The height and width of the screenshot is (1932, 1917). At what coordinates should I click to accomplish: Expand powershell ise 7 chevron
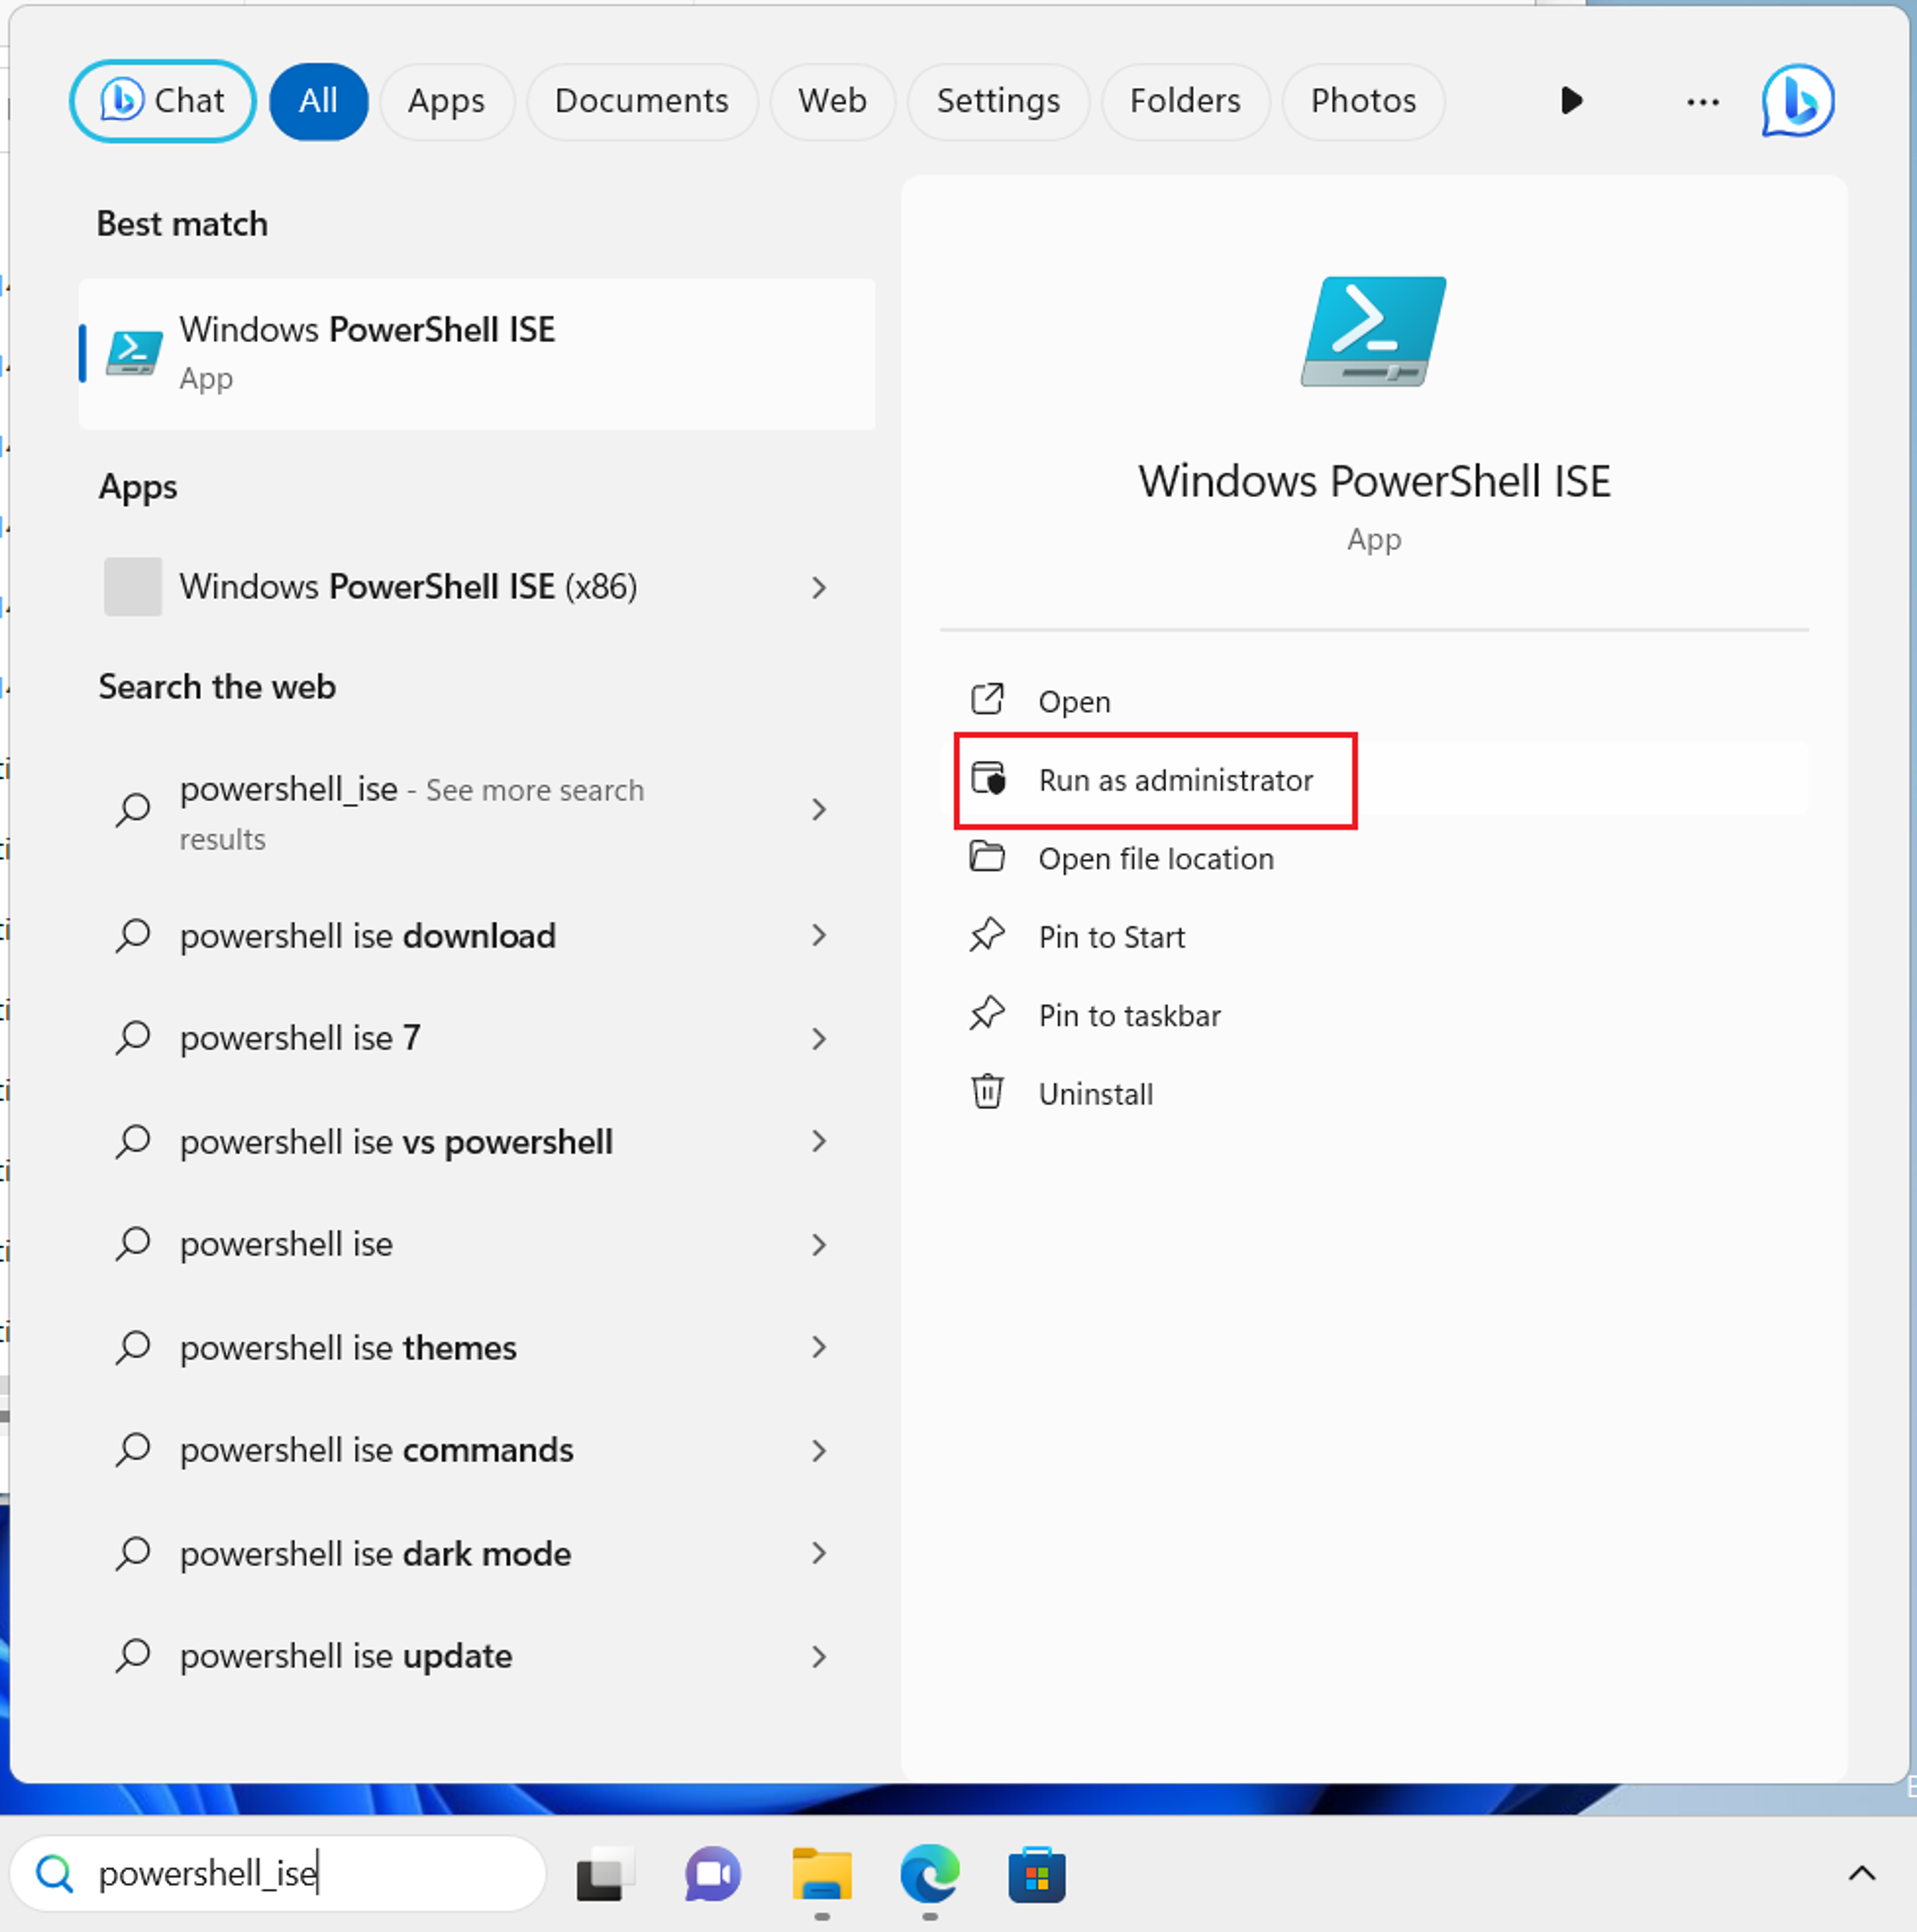click(819, 1039)
